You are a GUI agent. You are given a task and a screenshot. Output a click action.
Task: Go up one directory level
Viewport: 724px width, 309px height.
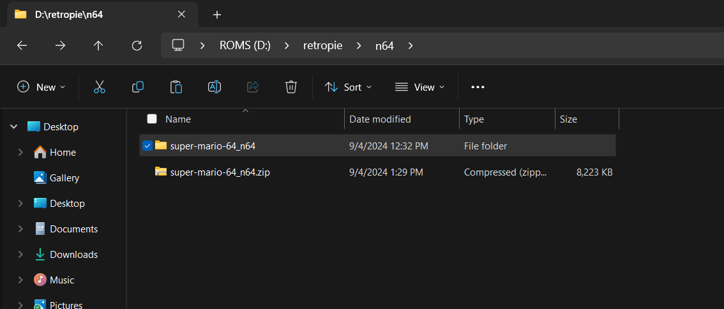click(x=98, y=45)
